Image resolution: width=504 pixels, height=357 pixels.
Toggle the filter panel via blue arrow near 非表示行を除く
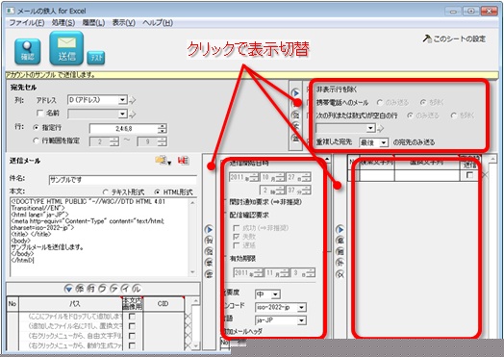click(295, 93)
